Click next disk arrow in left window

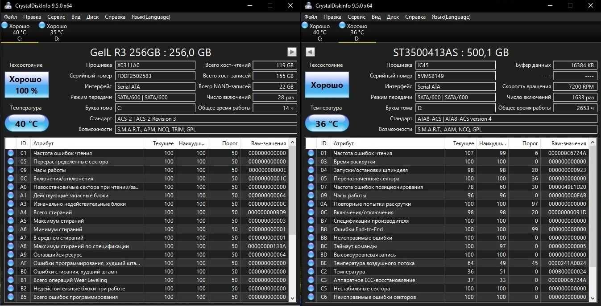click(x=292, y=52)
